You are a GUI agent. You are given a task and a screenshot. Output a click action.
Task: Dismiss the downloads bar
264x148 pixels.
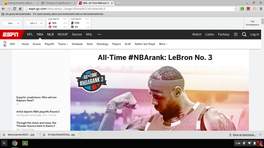260,135
